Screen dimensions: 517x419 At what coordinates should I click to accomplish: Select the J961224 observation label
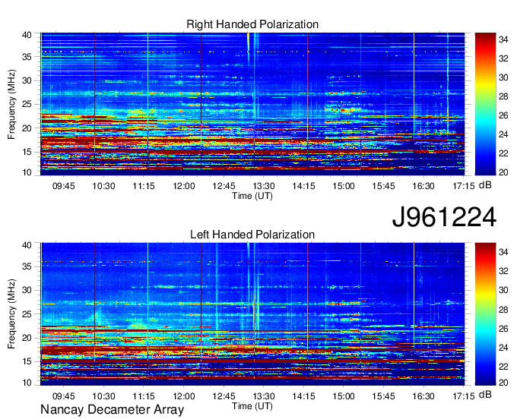pos(444,217)
